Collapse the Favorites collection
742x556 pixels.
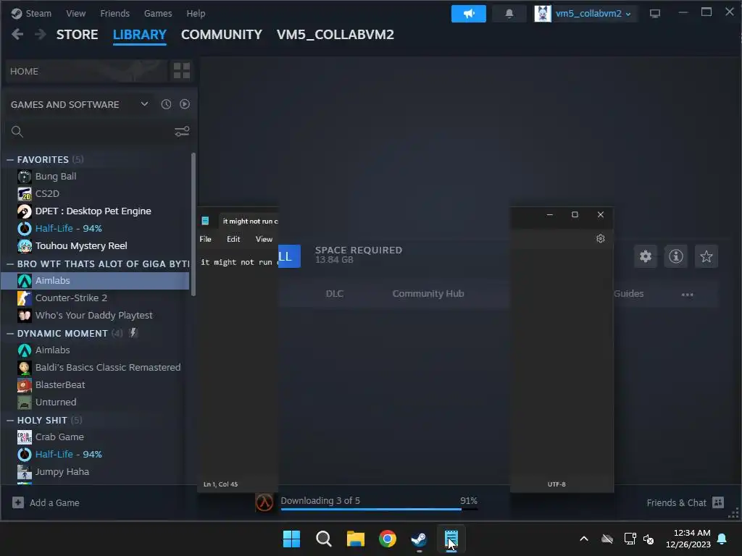10,160
